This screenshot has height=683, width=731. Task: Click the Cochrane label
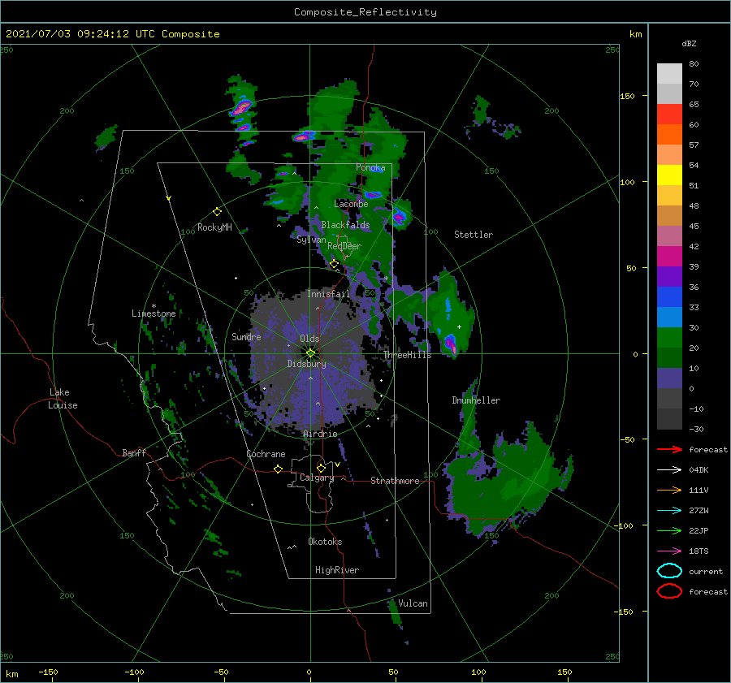266,454
